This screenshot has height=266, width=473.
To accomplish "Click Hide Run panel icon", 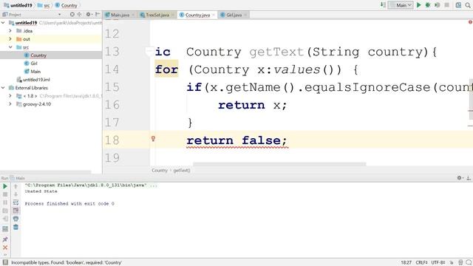I will 469,178.
